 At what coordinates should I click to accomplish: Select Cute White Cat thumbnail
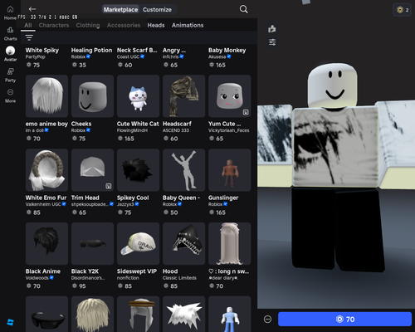(x=138, y=96)
